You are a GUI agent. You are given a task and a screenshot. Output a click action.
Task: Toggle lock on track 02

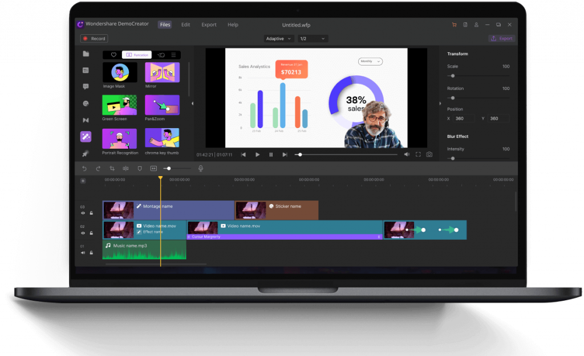point(91,233)
